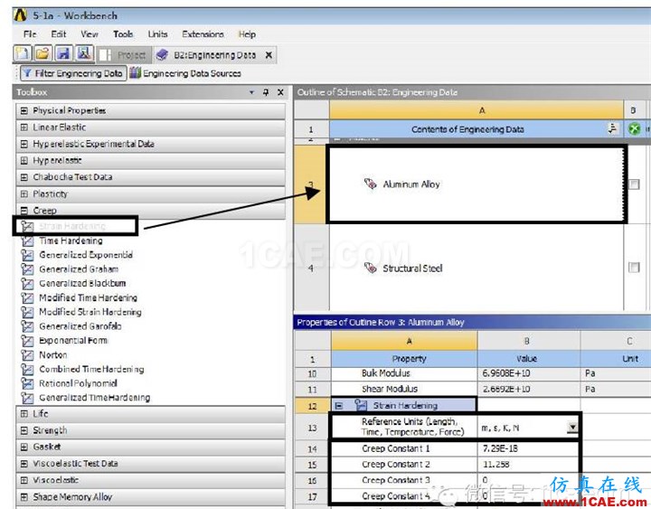Expand the Plasticity category

point(24,193)
